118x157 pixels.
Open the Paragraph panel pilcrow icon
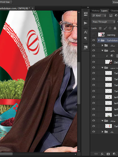[x=86, y=38]
